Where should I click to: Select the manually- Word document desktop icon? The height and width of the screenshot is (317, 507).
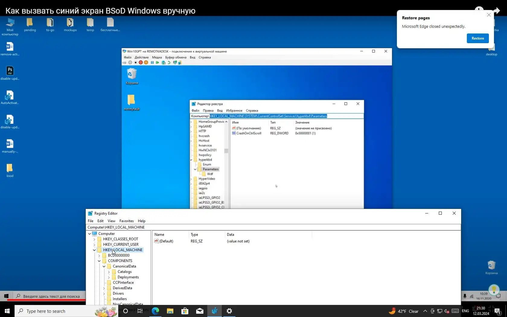10,146
